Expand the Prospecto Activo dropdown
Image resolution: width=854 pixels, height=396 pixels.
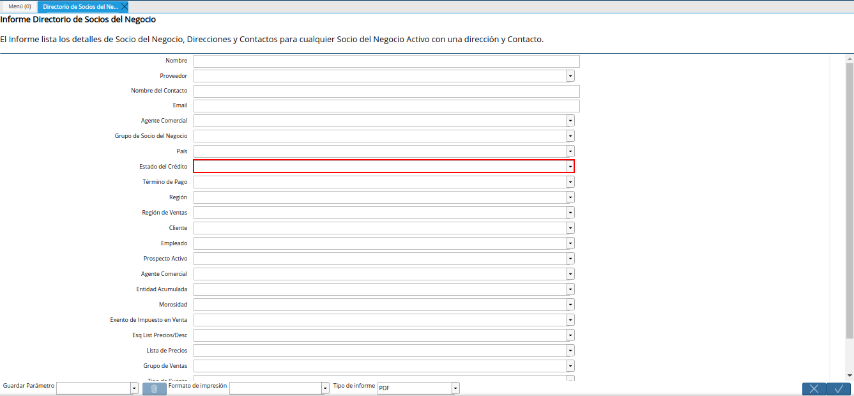(570, 259)
